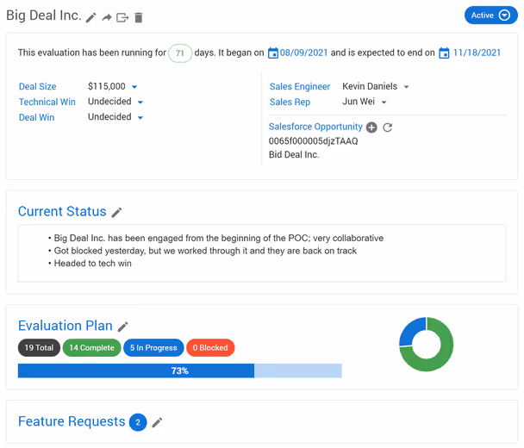The image size is (524, 448).
Task: Click the Current Status heading
Action: tap(62, 211)
